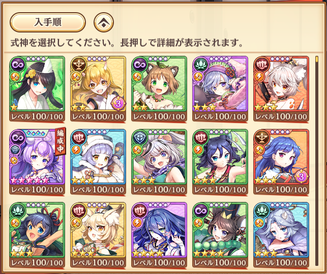Click the lotus type icon on pink kimono card
The height and width of the screenshot is (274, 327).
(x=200, y=64)
